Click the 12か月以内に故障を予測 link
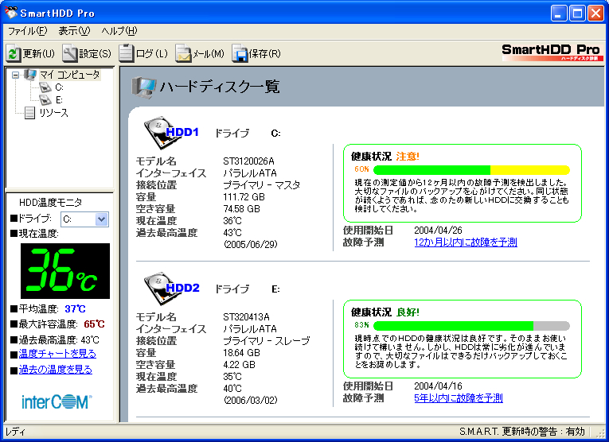This screenshot has width=609, height=442. pyautogui.click(x=466, y=242)
